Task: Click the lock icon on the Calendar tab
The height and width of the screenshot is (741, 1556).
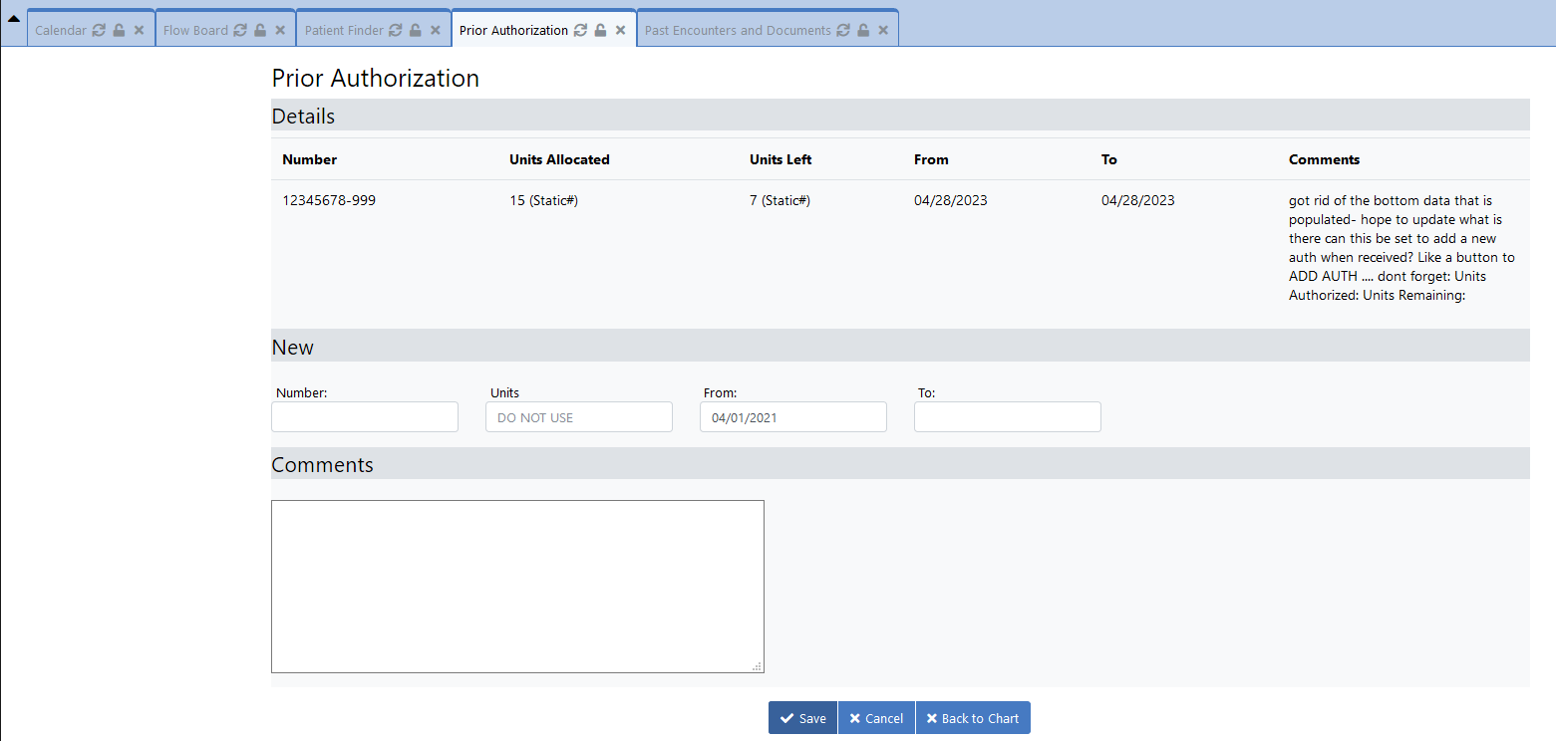Action: [x=117, y=30]
